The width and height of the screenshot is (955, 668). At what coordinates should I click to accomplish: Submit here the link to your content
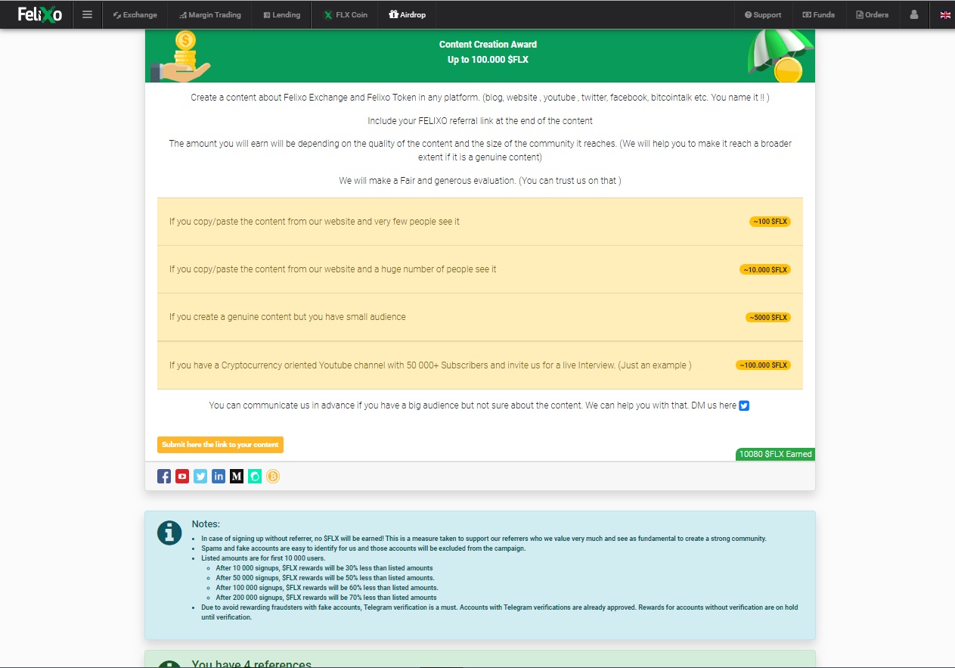tap(220, 445)
